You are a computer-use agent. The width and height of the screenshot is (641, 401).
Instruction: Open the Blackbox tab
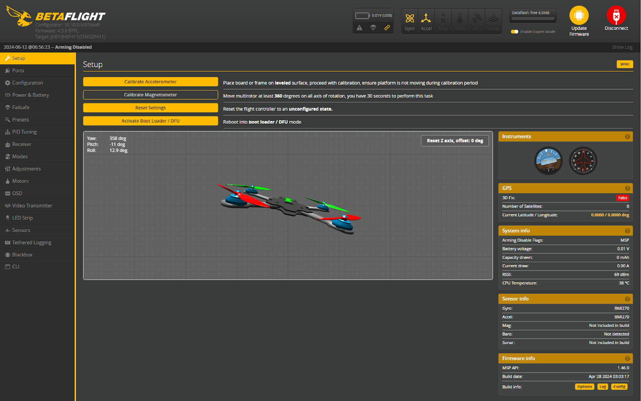pyautogui.click(x=37, y=255)
